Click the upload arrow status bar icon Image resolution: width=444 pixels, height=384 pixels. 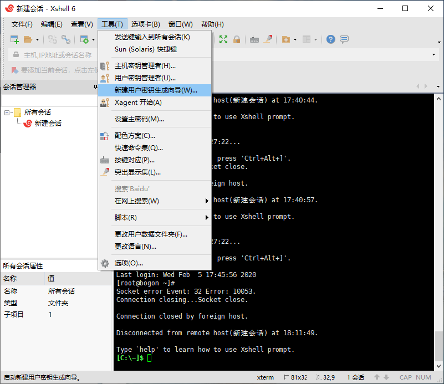pos(376,377)
